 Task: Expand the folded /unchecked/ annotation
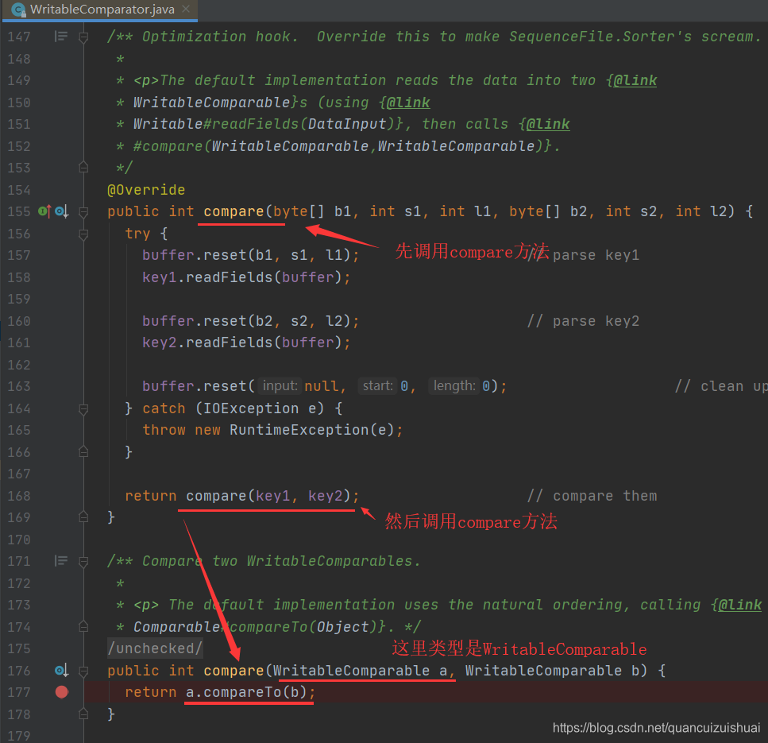[x=155, y=648]
